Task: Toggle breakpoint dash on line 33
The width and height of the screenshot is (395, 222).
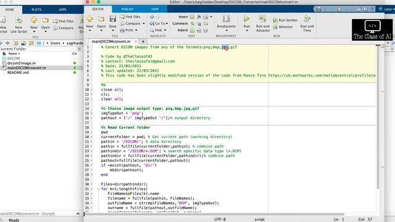Action: 91,199
